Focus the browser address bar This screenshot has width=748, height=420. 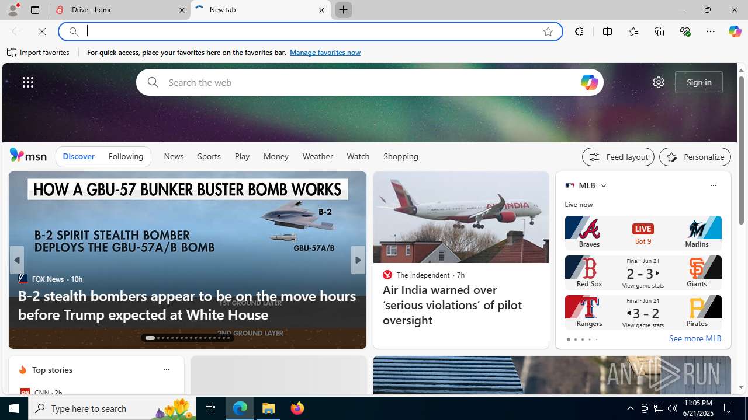(x=310, y=32)
